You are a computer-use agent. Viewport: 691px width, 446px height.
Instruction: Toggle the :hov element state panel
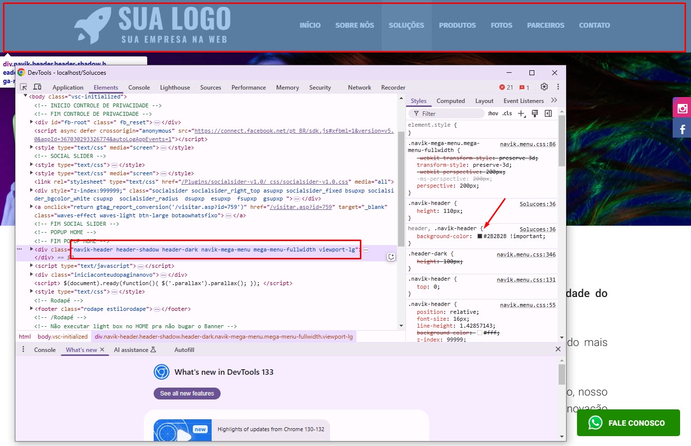coord(493,114)
